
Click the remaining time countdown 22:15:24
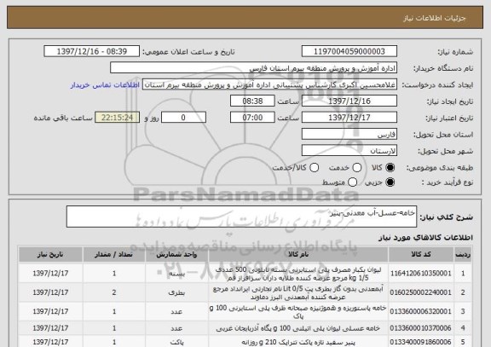pyautogui.click(x=117, y=118)
